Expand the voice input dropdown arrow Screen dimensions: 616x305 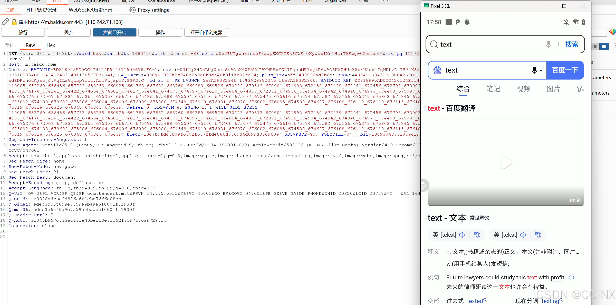pos(541,70)
